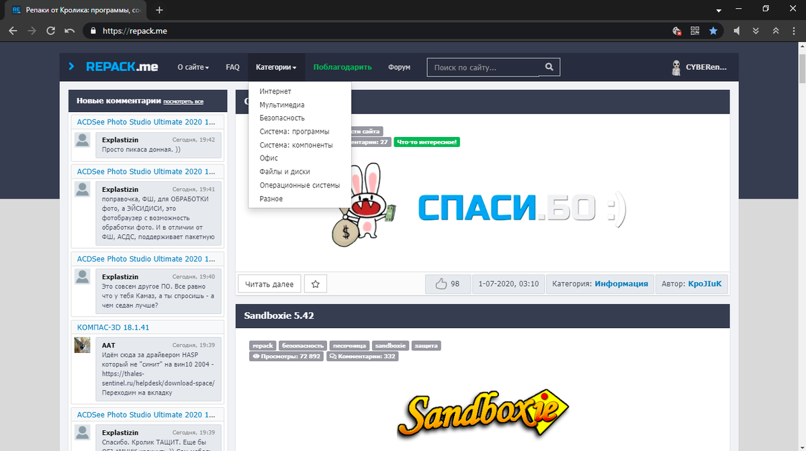806x451 pixels.
Task: Open the user avatar icon for CYBERen
Action: coord(675,66)
